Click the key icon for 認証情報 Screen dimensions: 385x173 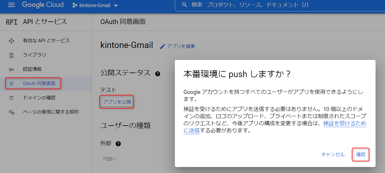pyautogui.click(x=11, y=69)
